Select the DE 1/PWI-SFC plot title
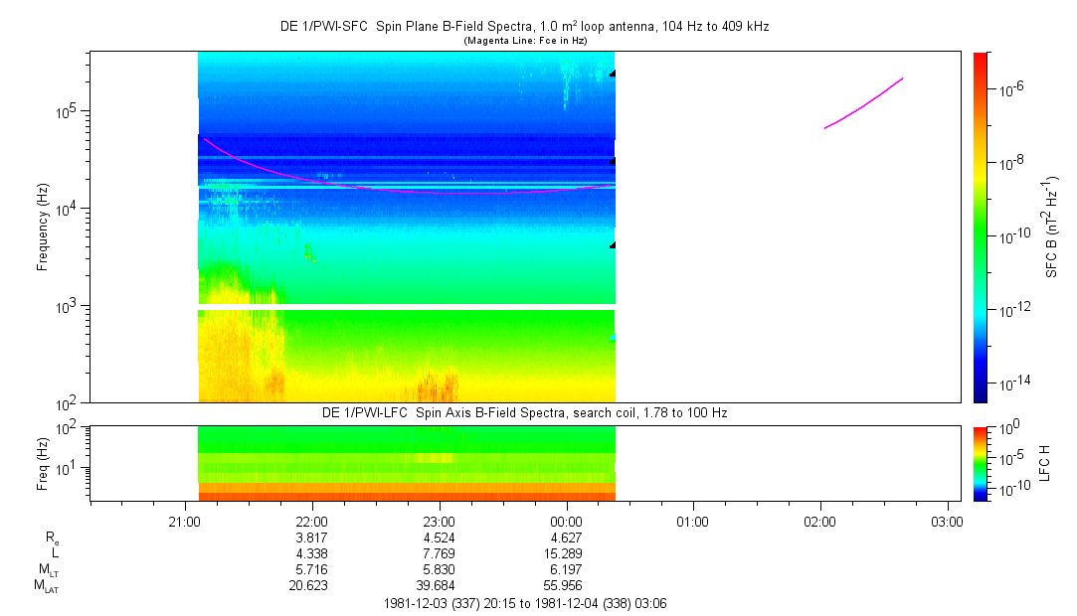Viewport: 1077px width, 616px height. tap(524, 27)
